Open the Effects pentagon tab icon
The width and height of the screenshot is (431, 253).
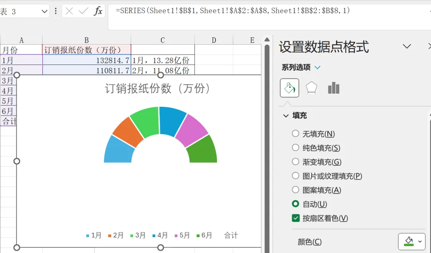click(311, 88)
